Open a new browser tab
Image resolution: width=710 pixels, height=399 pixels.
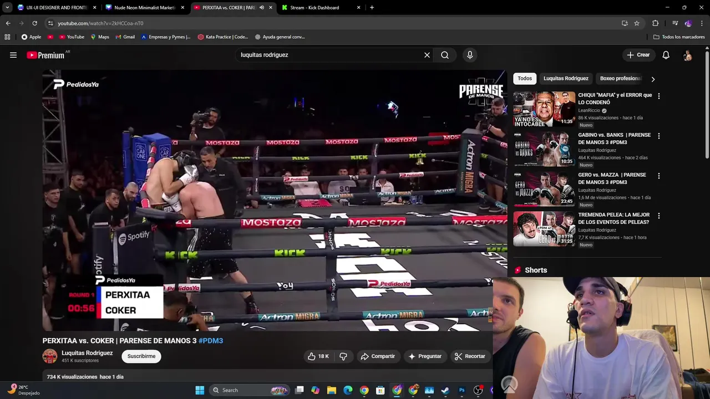click(x=372, y=8)
